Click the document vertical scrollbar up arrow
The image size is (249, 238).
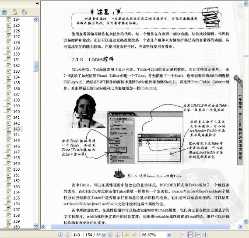click(x=246, y=3)
